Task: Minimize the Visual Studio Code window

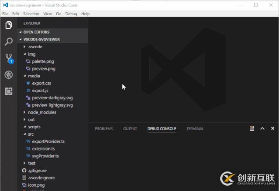Action: click(241, 5)
